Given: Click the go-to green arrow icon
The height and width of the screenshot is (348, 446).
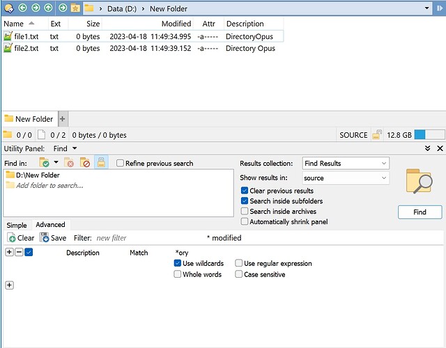Looking at the screenshot, I should (x=63, y=8).
